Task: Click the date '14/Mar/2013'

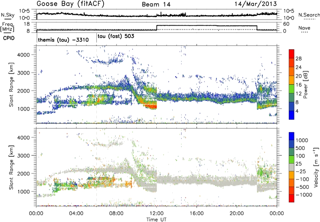Action: tap(256, 4)
